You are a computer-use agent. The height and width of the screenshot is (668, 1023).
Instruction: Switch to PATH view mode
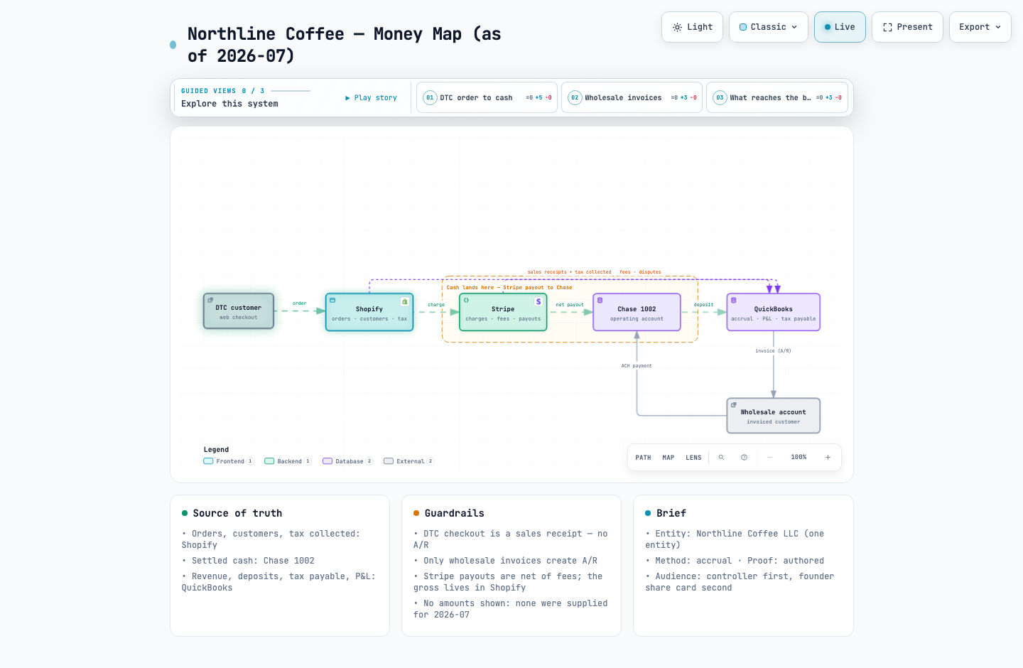[x=643, y=458]
